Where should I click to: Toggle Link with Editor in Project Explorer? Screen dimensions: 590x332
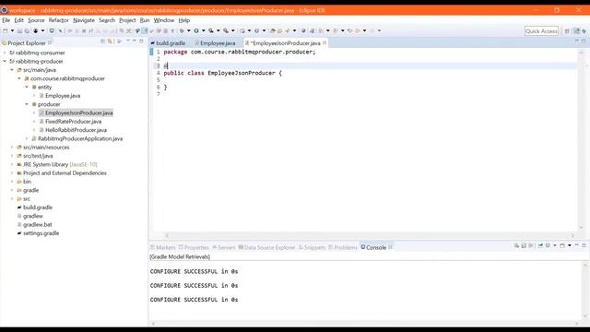[x=111, y=41]
